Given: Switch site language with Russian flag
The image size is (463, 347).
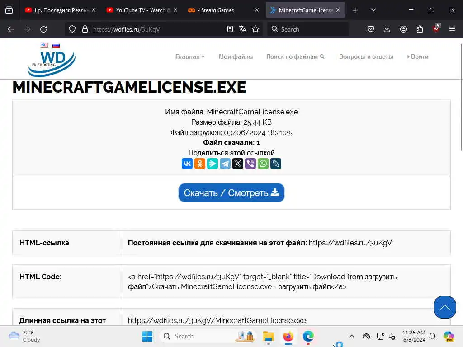Looking at the screenshot, I should (x=56, y=46).
